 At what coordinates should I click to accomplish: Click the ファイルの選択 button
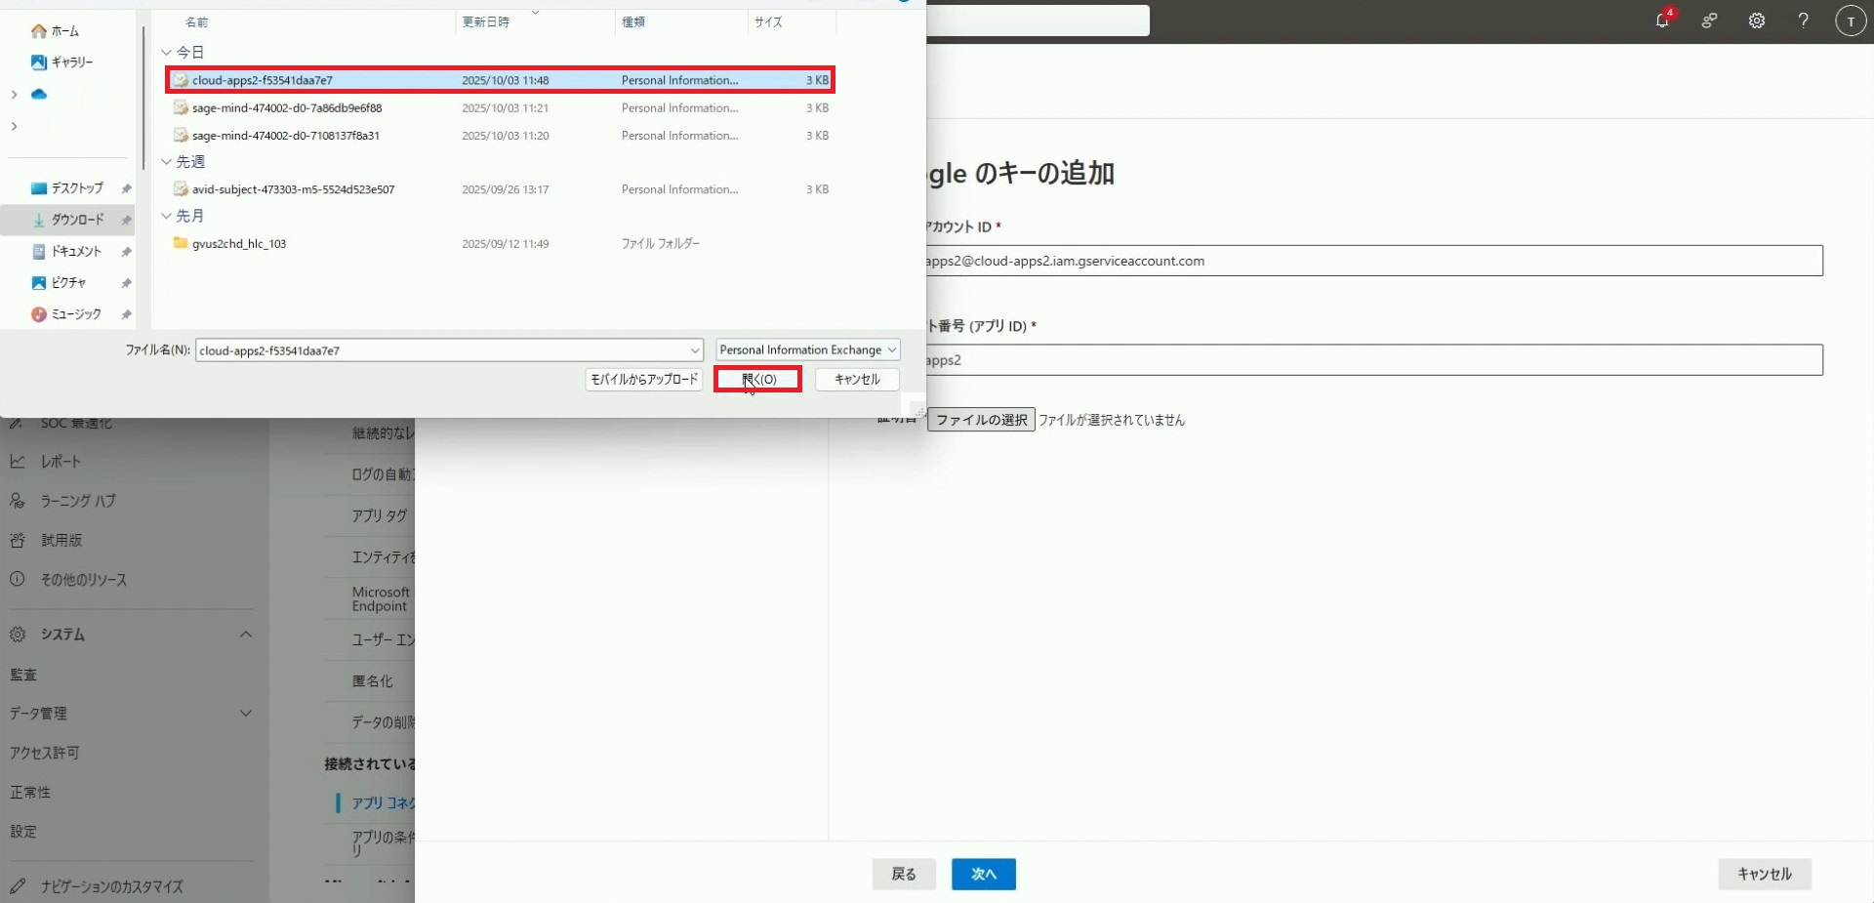tap(981, 420)
